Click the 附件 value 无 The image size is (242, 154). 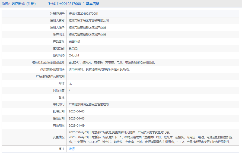[x=70, y=83]
